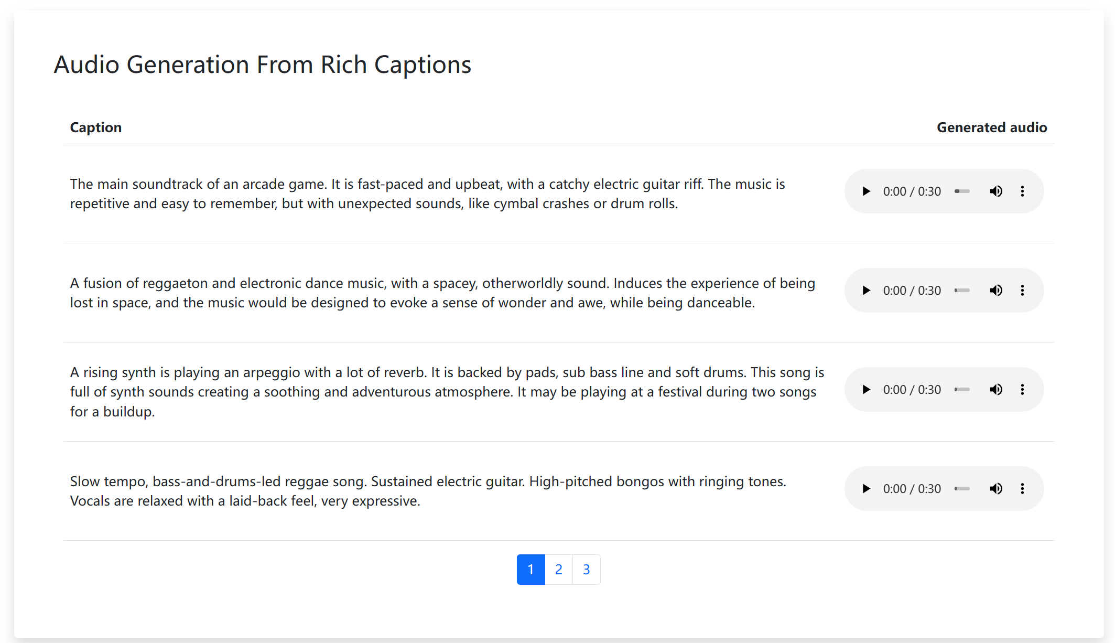Click the Audio Generation From Rich Captions title

[262, 64]
